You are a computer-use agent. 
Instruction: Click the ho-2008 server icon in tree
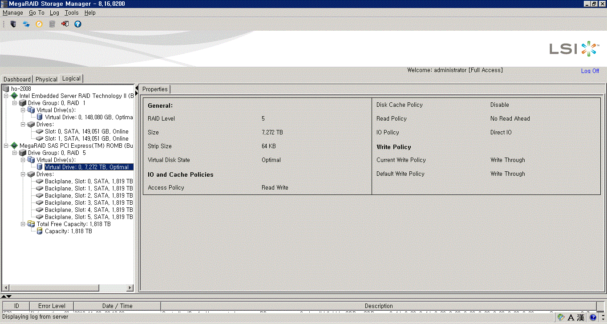pos(6,89)
